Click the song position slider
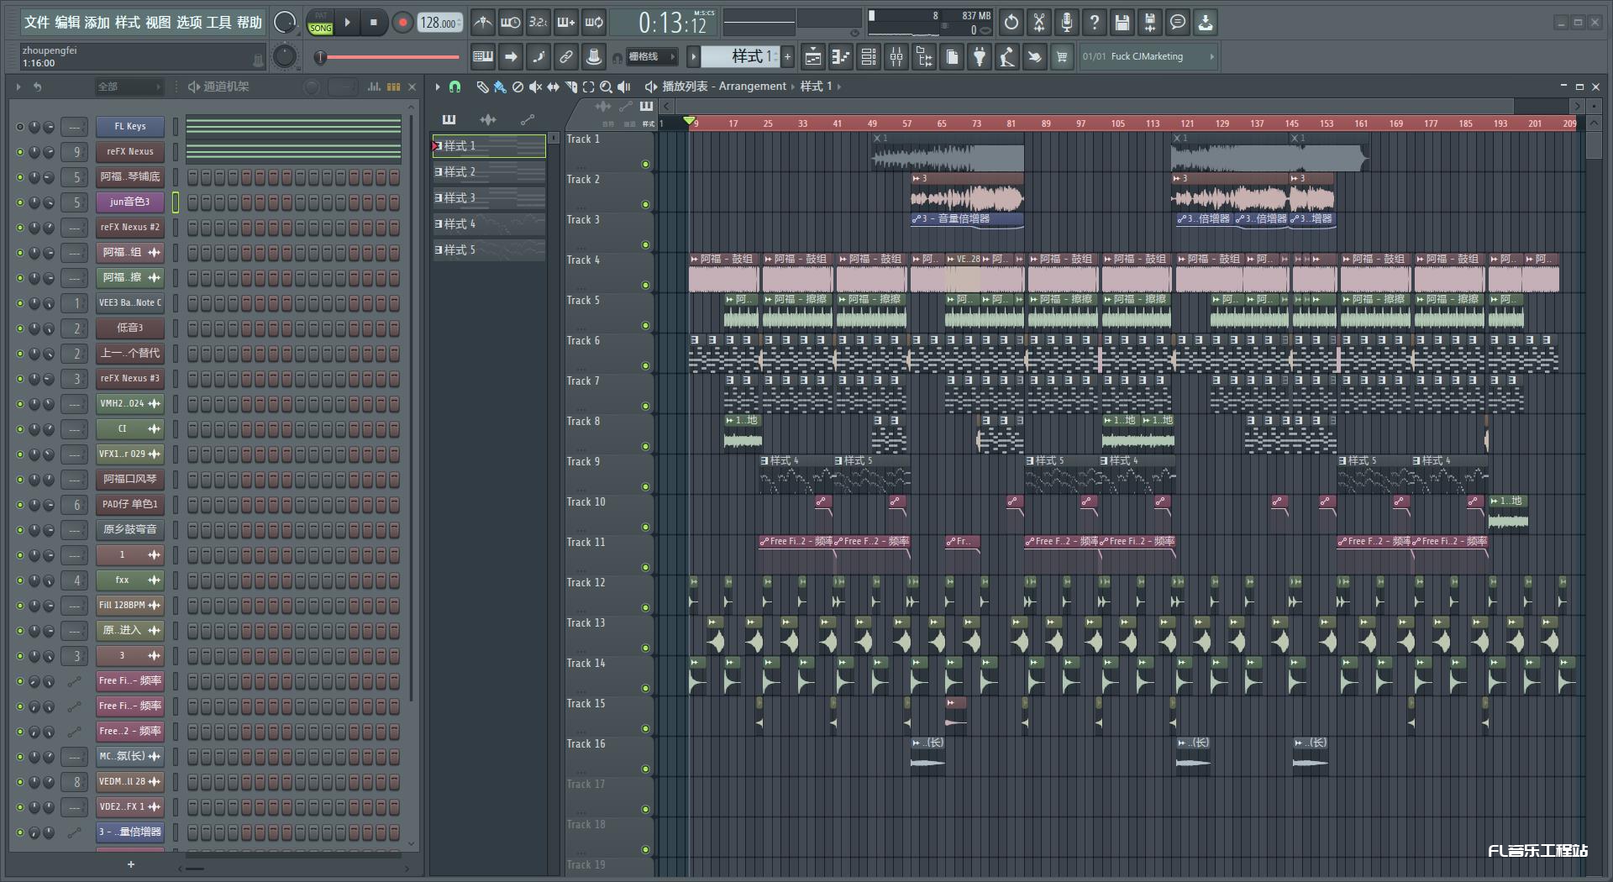 [x=388, y=57]
